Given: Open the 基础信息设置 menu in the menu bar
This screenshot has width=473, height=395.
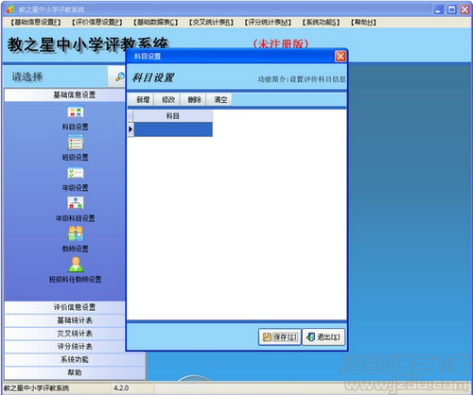Looking at the screenshot, I should (x=35, y=23).
